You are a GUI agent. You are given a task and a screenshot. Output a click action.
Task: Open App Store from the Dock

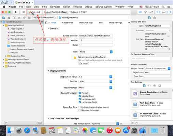click(126, 130)
